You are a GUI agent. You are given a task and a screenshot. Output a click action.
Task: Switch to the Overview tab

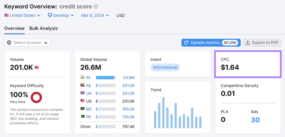[x=14, y=28]
